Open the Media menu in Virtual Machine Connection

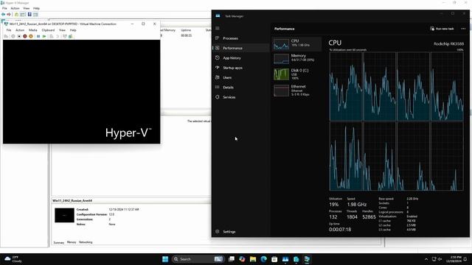coord(32,30)
